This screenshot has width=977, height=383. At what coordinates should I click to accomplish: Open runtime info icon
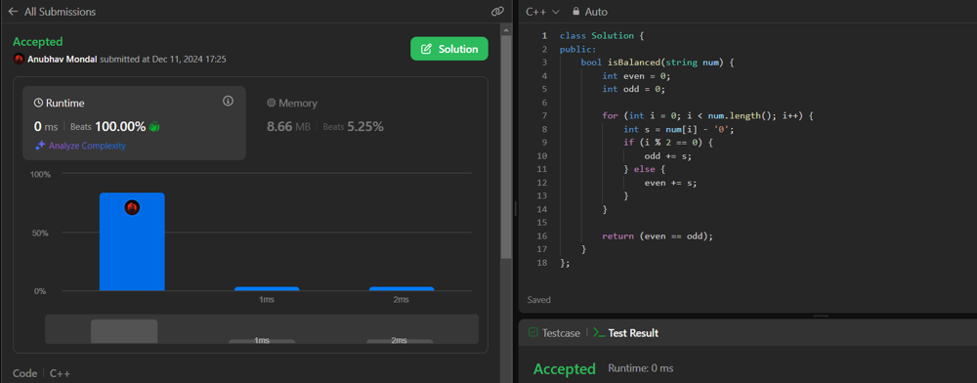tap(228, 101)
